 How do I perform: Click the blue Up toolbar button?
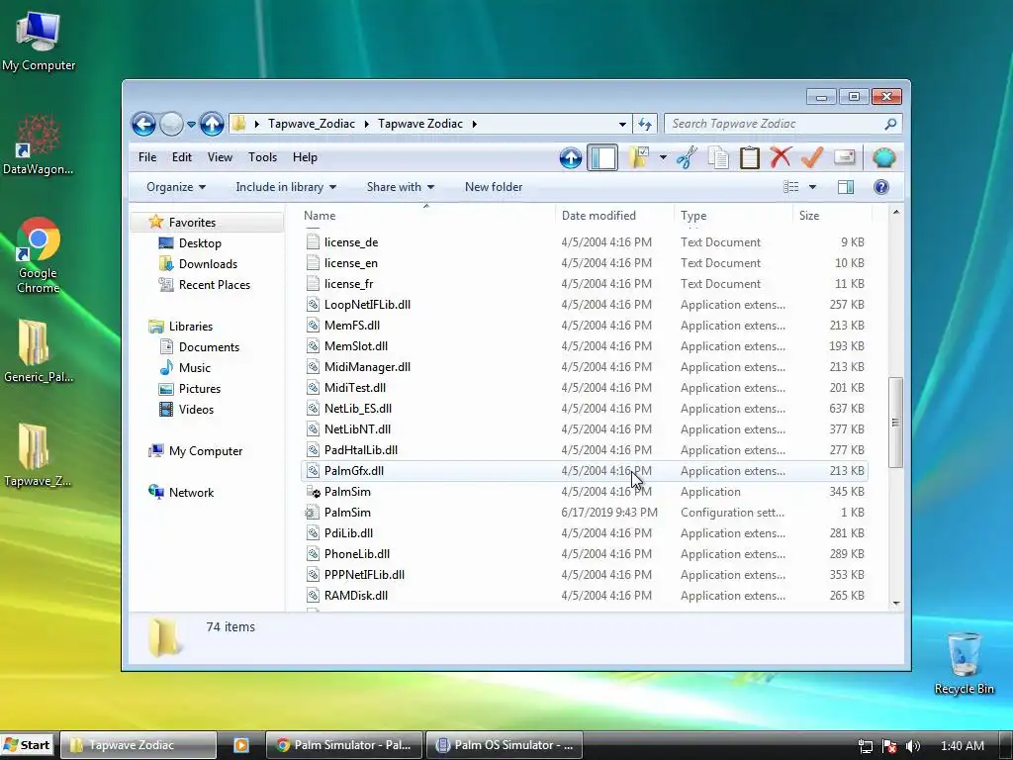(571, 157)
